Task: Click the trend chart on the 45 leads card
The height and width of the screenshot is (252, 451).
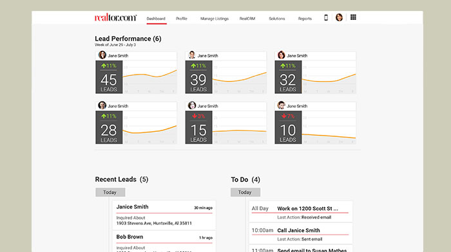Action: tap(149, 77)
